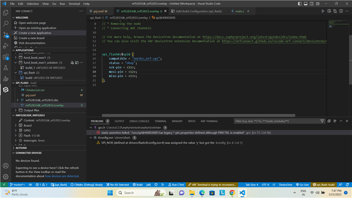Open the Accounts menu

5,166
